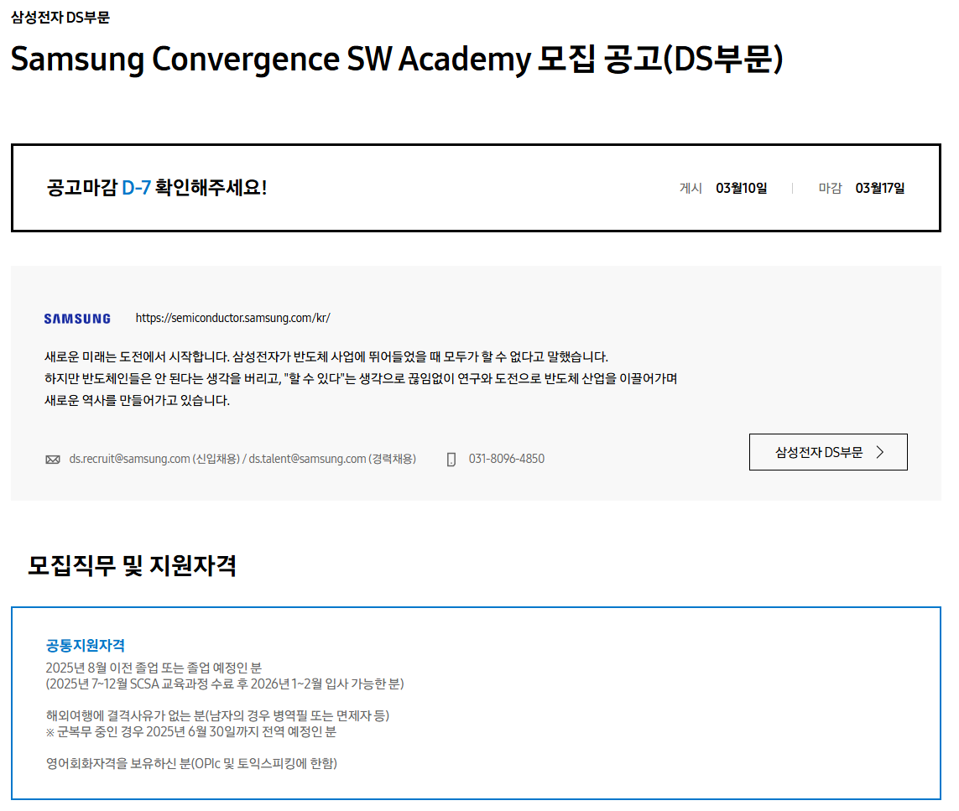This screenshot has width=959, height=811.
Task: Click the posting date 03월10일
Action: [x=741, y=188]
